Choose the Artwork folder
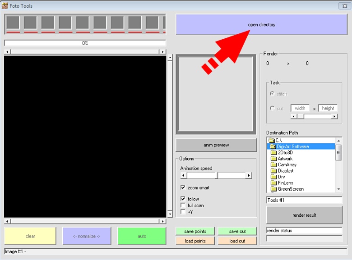This screenshot has height=260, width=352. coord(285,159)
